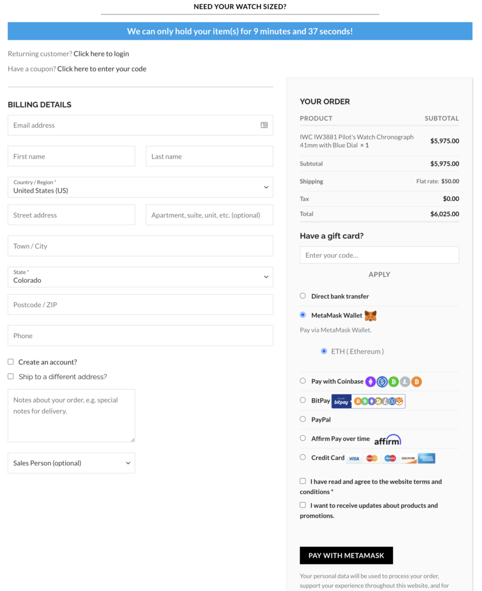Click the MasterCard card icon

pos(372,458)
